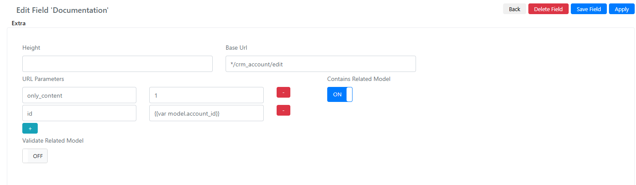636x185 pixels.
Task: Edit the only_content parameter name field
Action: coord(79,95)
